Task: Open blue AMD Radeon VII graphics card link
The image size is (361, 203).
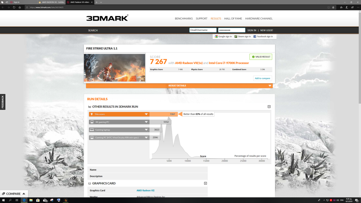Action: tap(146, 191)
